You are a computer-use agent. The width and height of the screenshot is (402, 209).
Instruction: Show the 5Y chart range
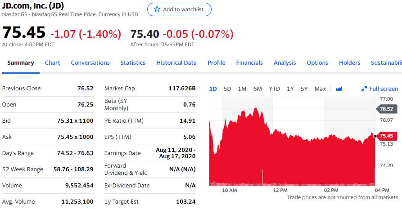pos(304,89)
